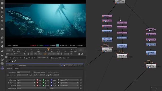Jump to the last frame
The image size is (162, 91).
[58, 54]
